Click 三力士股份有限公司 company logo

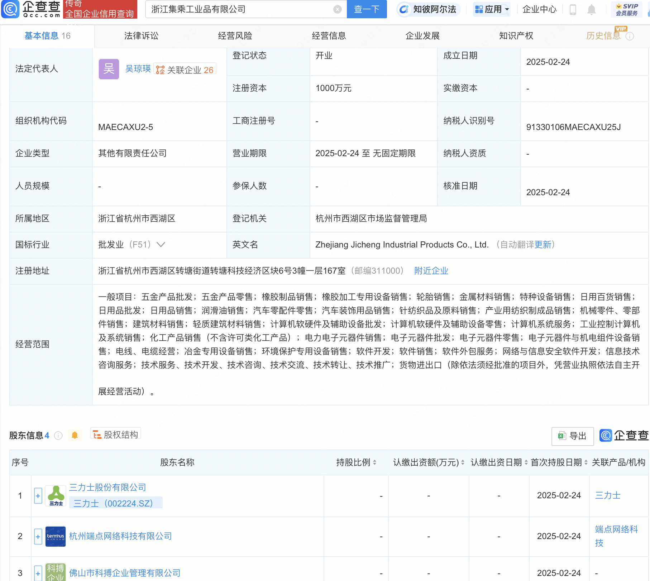tap(56, 496)
